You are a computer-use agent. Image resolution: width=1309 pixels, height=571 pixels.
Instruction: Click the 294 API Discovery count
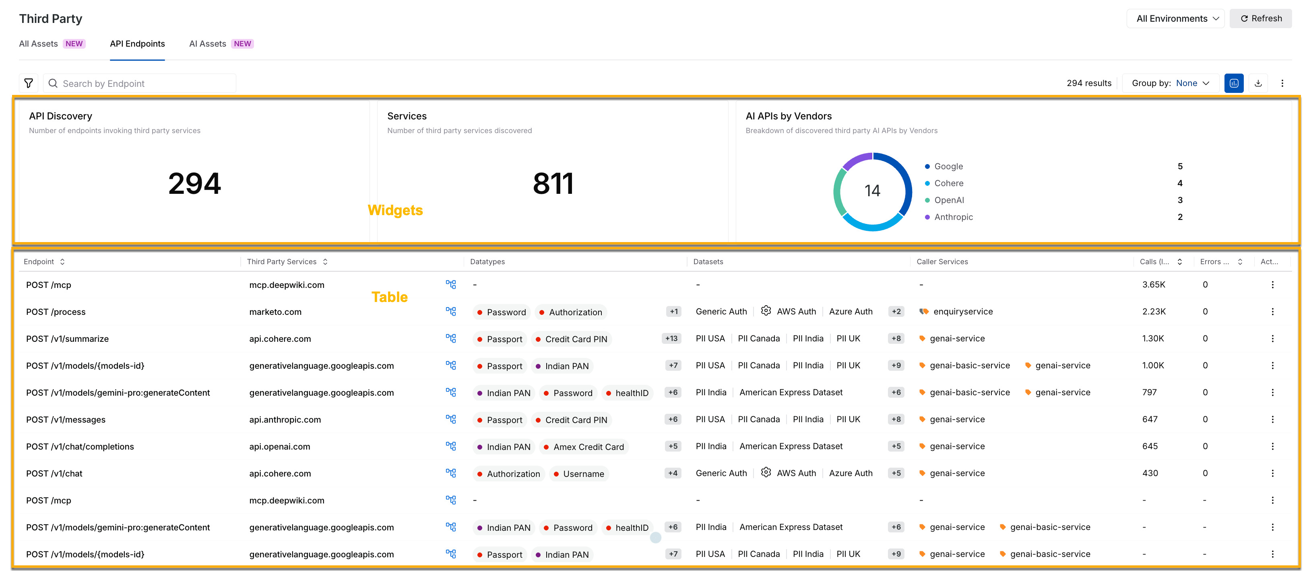(195, 183)
